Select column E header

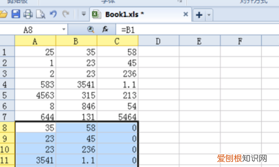click(199, 41)
